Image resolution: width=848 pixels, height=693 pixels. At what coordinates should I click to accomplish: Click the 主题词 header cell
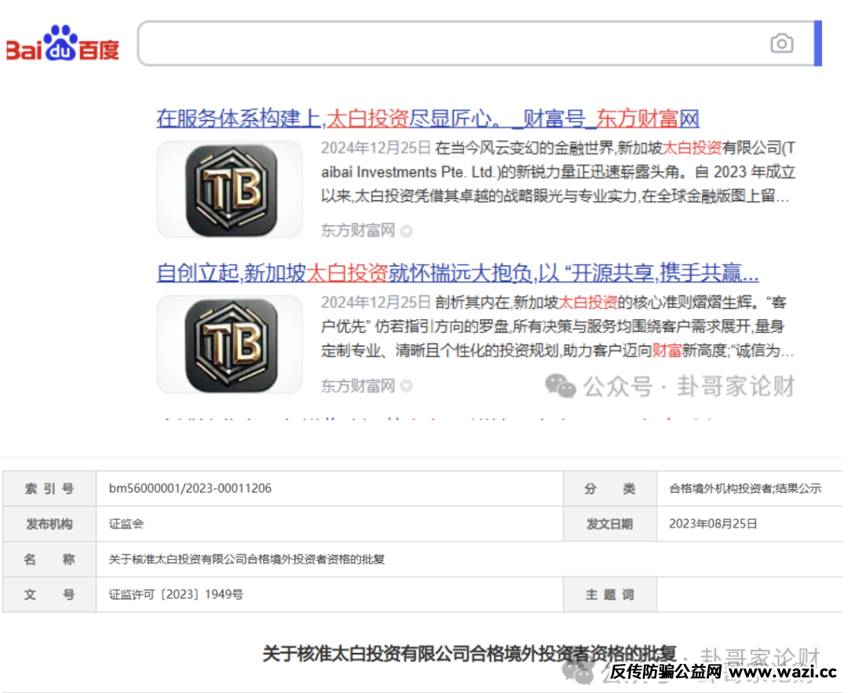609,595
